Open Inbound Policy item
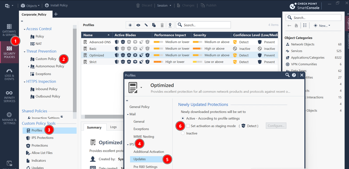This screenshot has height=169, width=349. coord(46,89)
